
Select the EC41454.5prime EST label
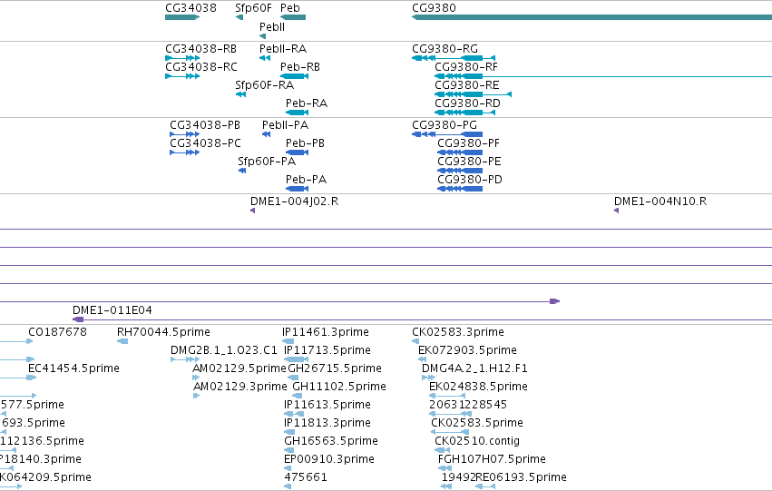[x=73, y=368]
